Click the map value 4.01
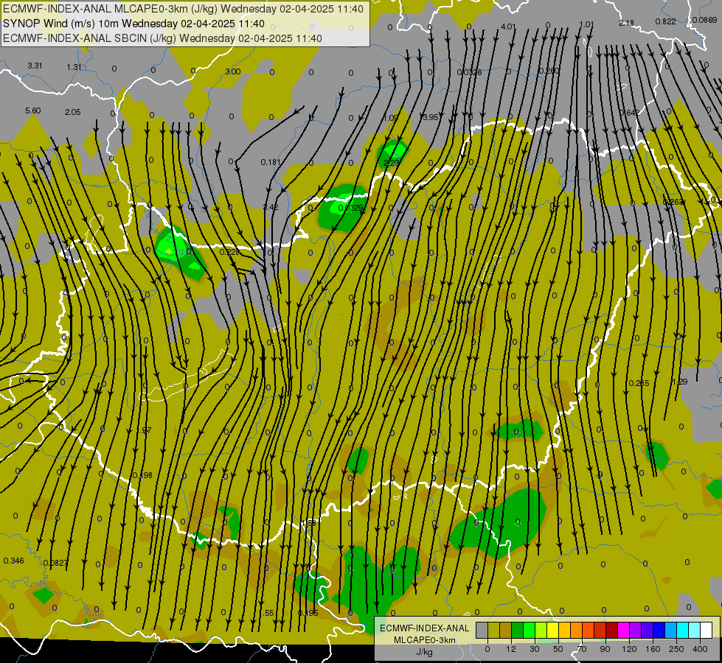722x663 pixels. tap(508, 27)
